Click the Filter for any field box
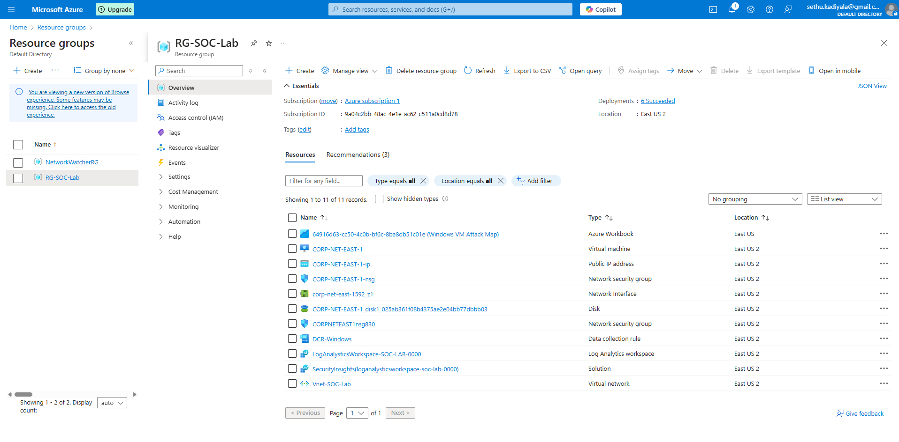 tap(324, 181)
